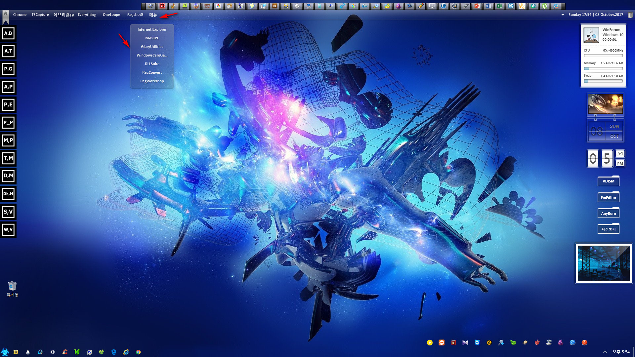Click the green clover icon in taskbar
635x357 pixels.
coord(102,352)
